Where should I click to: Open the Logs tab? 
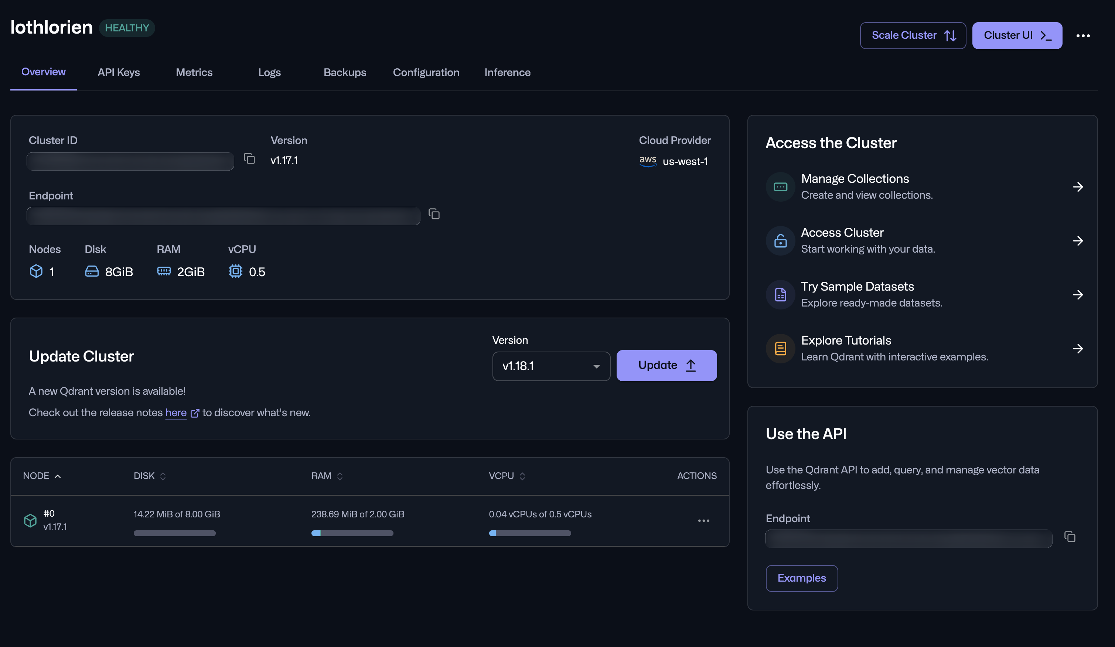[269, 72]
